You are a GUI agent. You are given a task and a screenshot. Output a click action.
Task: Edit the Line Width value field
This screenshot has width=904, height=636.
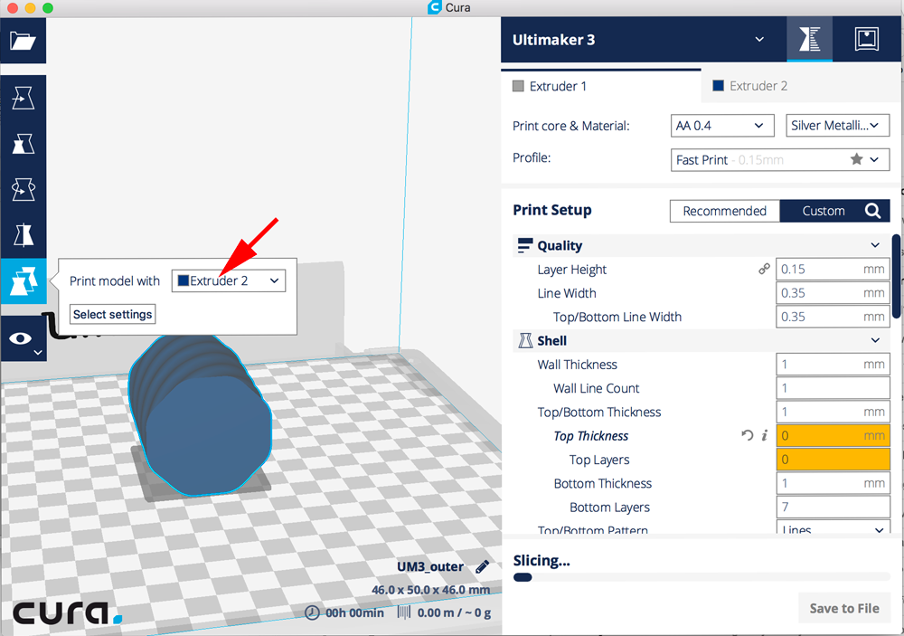coord(833,293)
